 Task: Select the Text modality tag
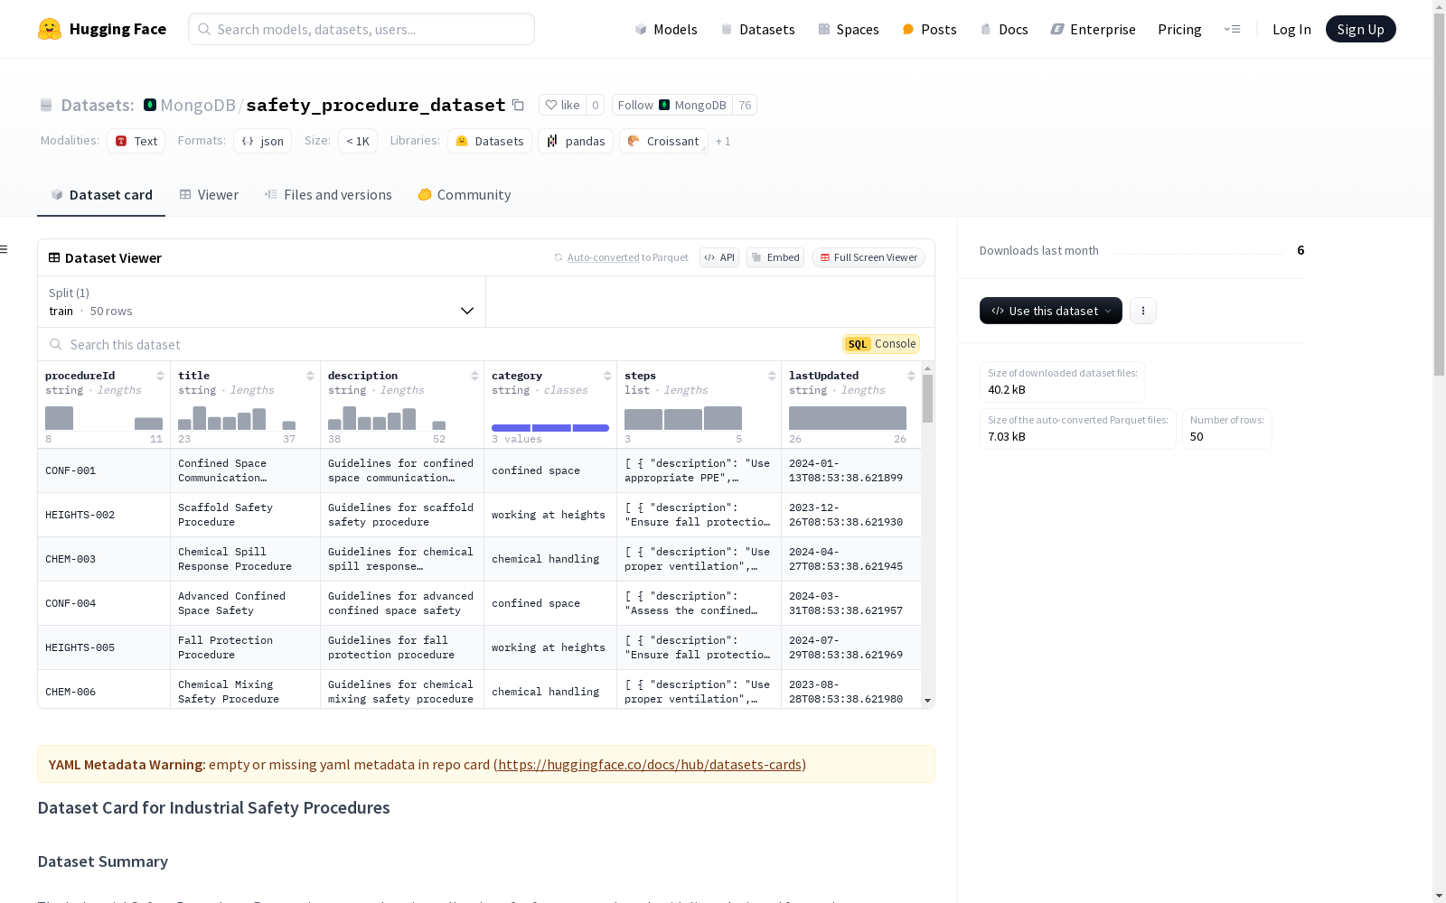click(x=136, y=141)
